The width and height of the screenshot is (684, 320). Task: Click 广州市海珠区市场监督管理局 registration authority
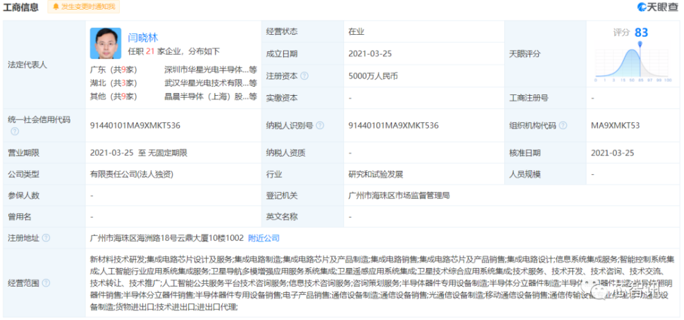399,196
